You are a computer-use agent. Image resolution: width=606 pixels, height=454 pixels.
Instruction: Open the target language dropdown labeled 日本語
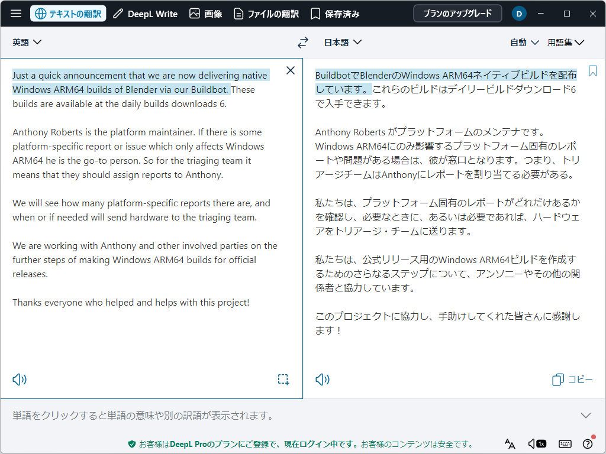(x=343, y=42)
